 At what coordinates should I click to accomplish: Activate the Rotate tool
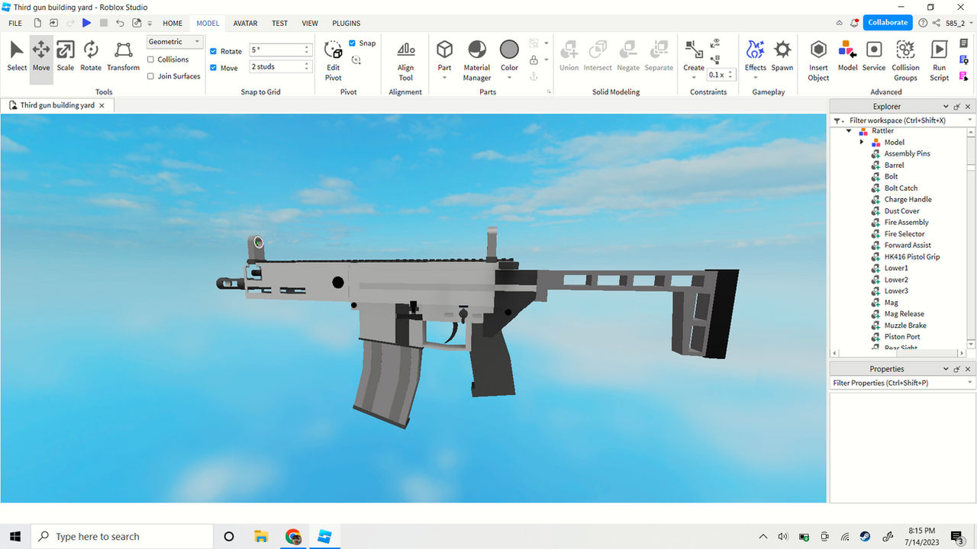click(91, 56)
